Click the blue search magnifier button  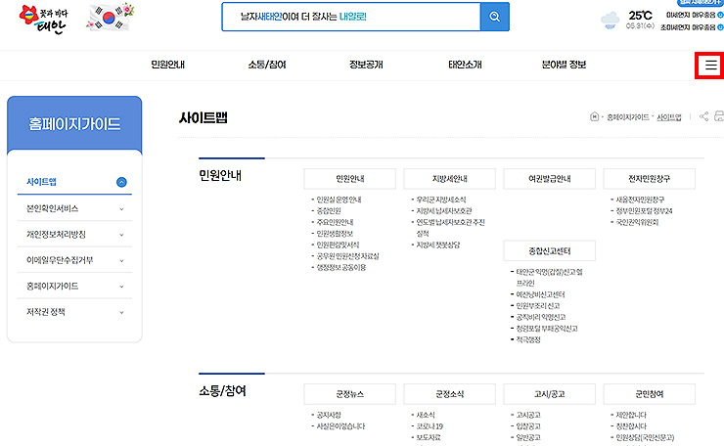coord(494,17)
